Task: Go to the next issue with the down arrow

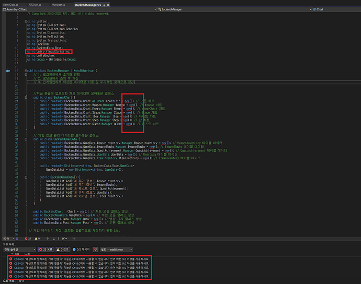Action: (x=54, y=239)
